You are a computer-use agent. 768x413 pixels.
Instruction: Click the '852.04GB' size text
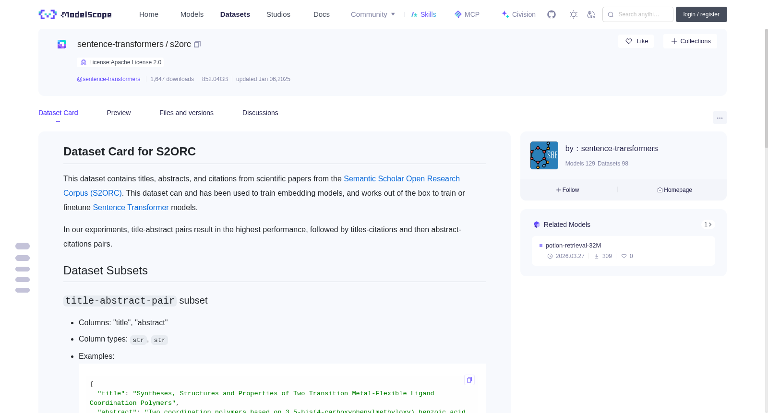pyautogui.click(x=215, y=79)
